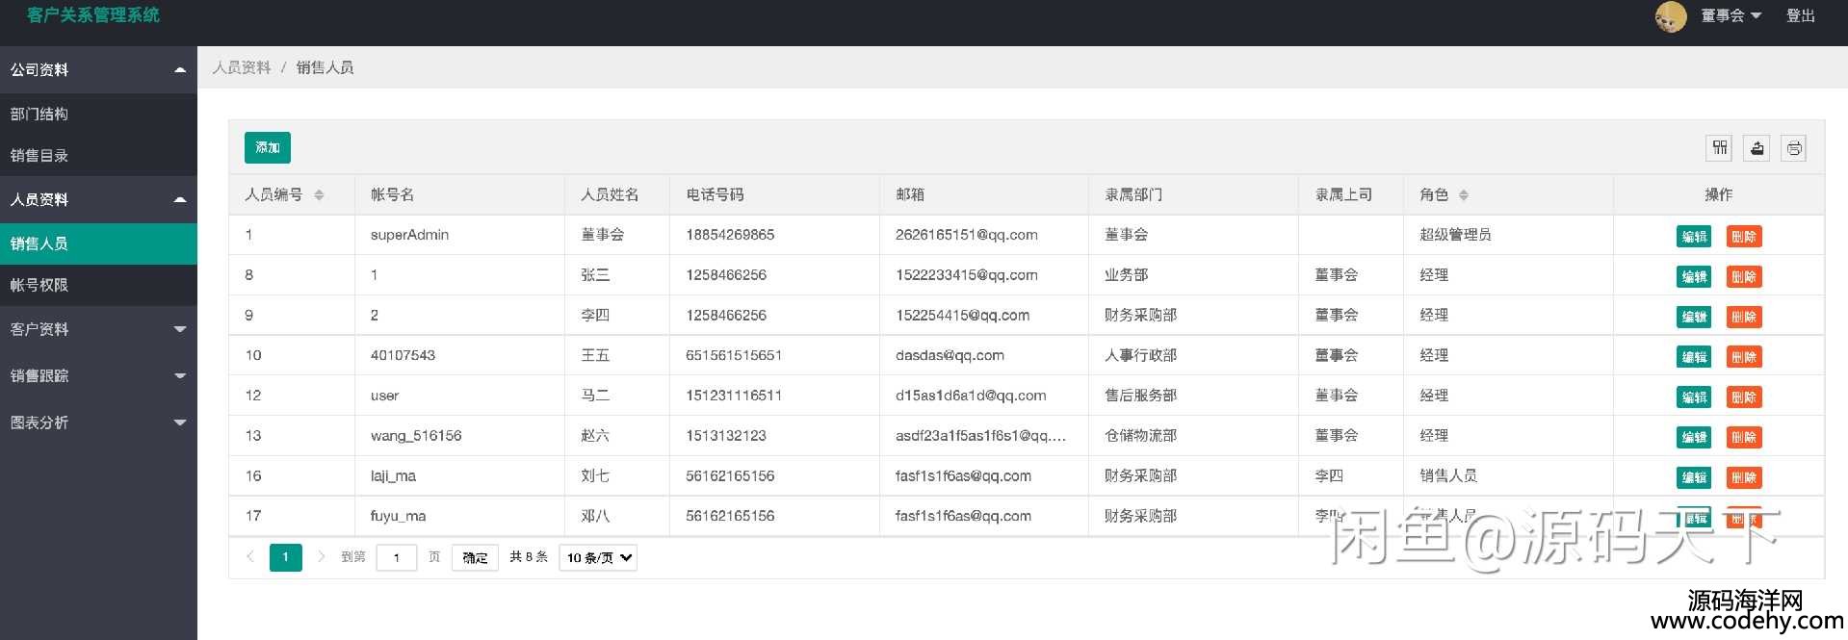Click the 添加 button
1848x640 pixels.
[x=268, y=147]
